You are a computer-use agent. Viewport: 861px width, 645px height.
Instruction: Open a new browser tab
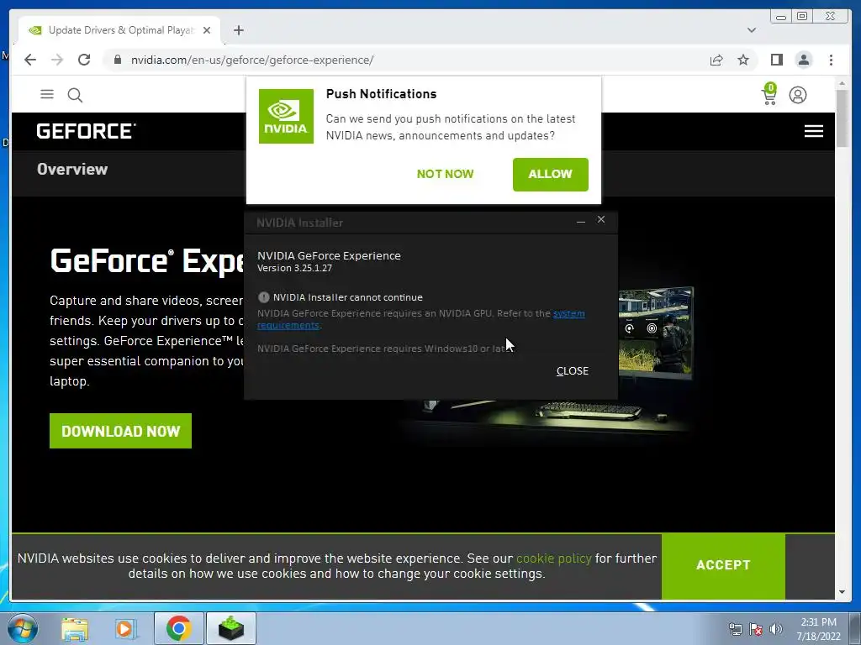click(238, 30)
